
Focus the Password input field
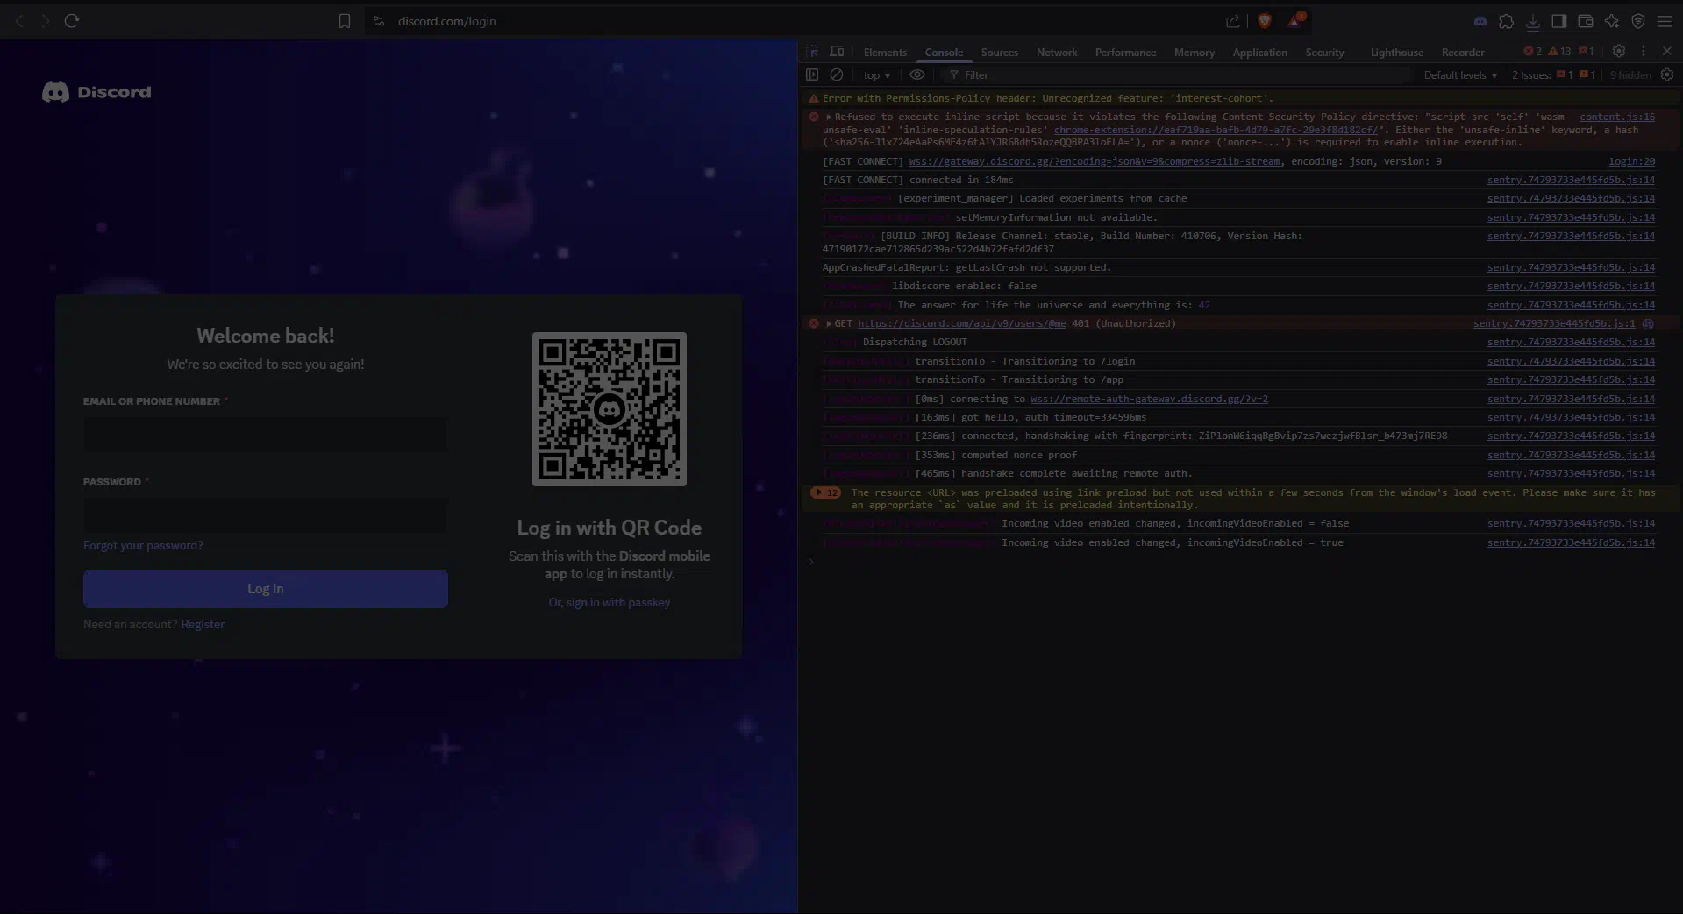265,515
